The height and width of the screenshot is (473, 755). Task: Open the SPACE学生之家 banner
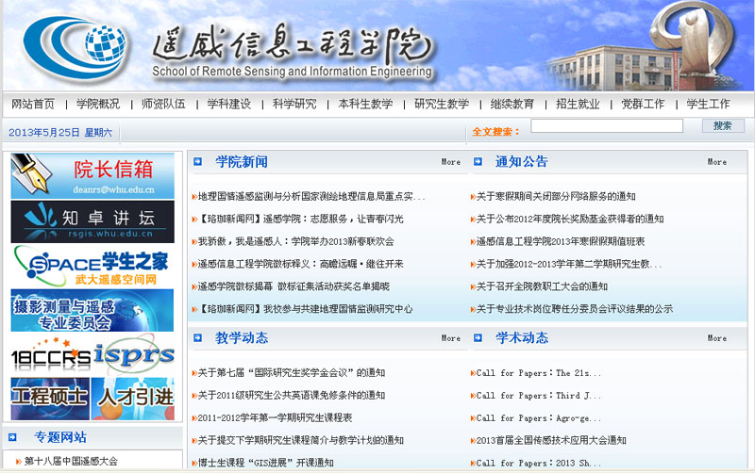pyautogui.click(x=92, y=266)
